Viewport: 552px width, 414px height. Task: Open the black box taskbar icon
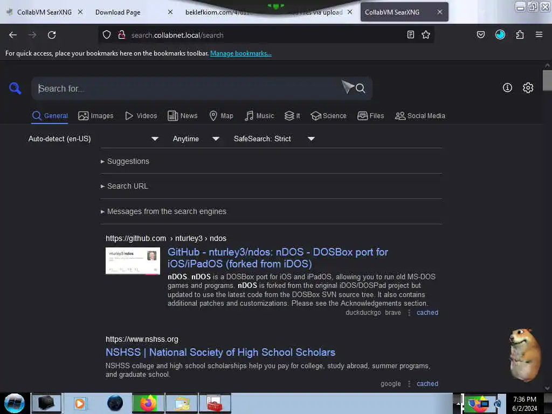[x=46, y=403]
